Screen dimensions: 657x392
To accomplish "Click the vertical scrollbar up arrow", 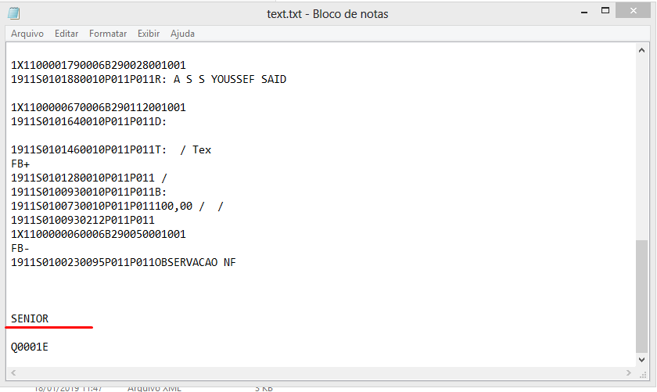I will 641,50.
